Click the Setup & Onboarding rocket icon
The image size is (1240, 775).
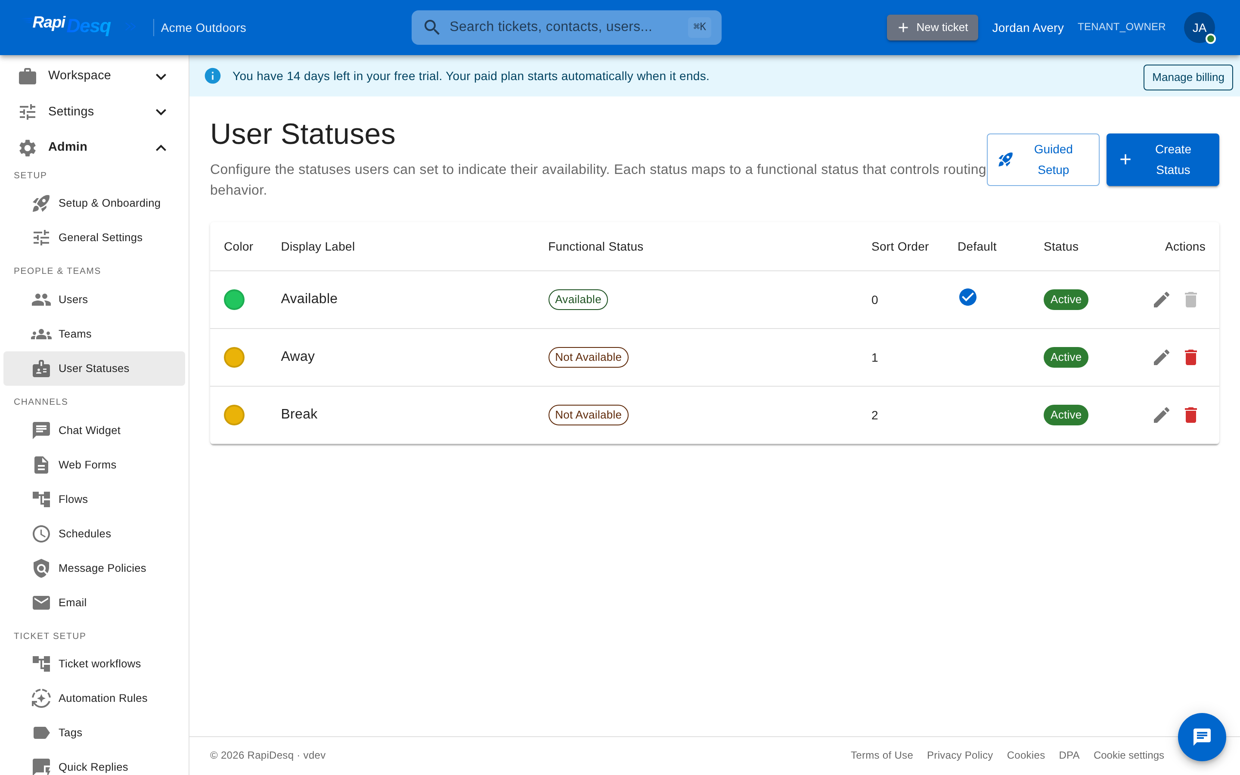click(x=41, y=204)
